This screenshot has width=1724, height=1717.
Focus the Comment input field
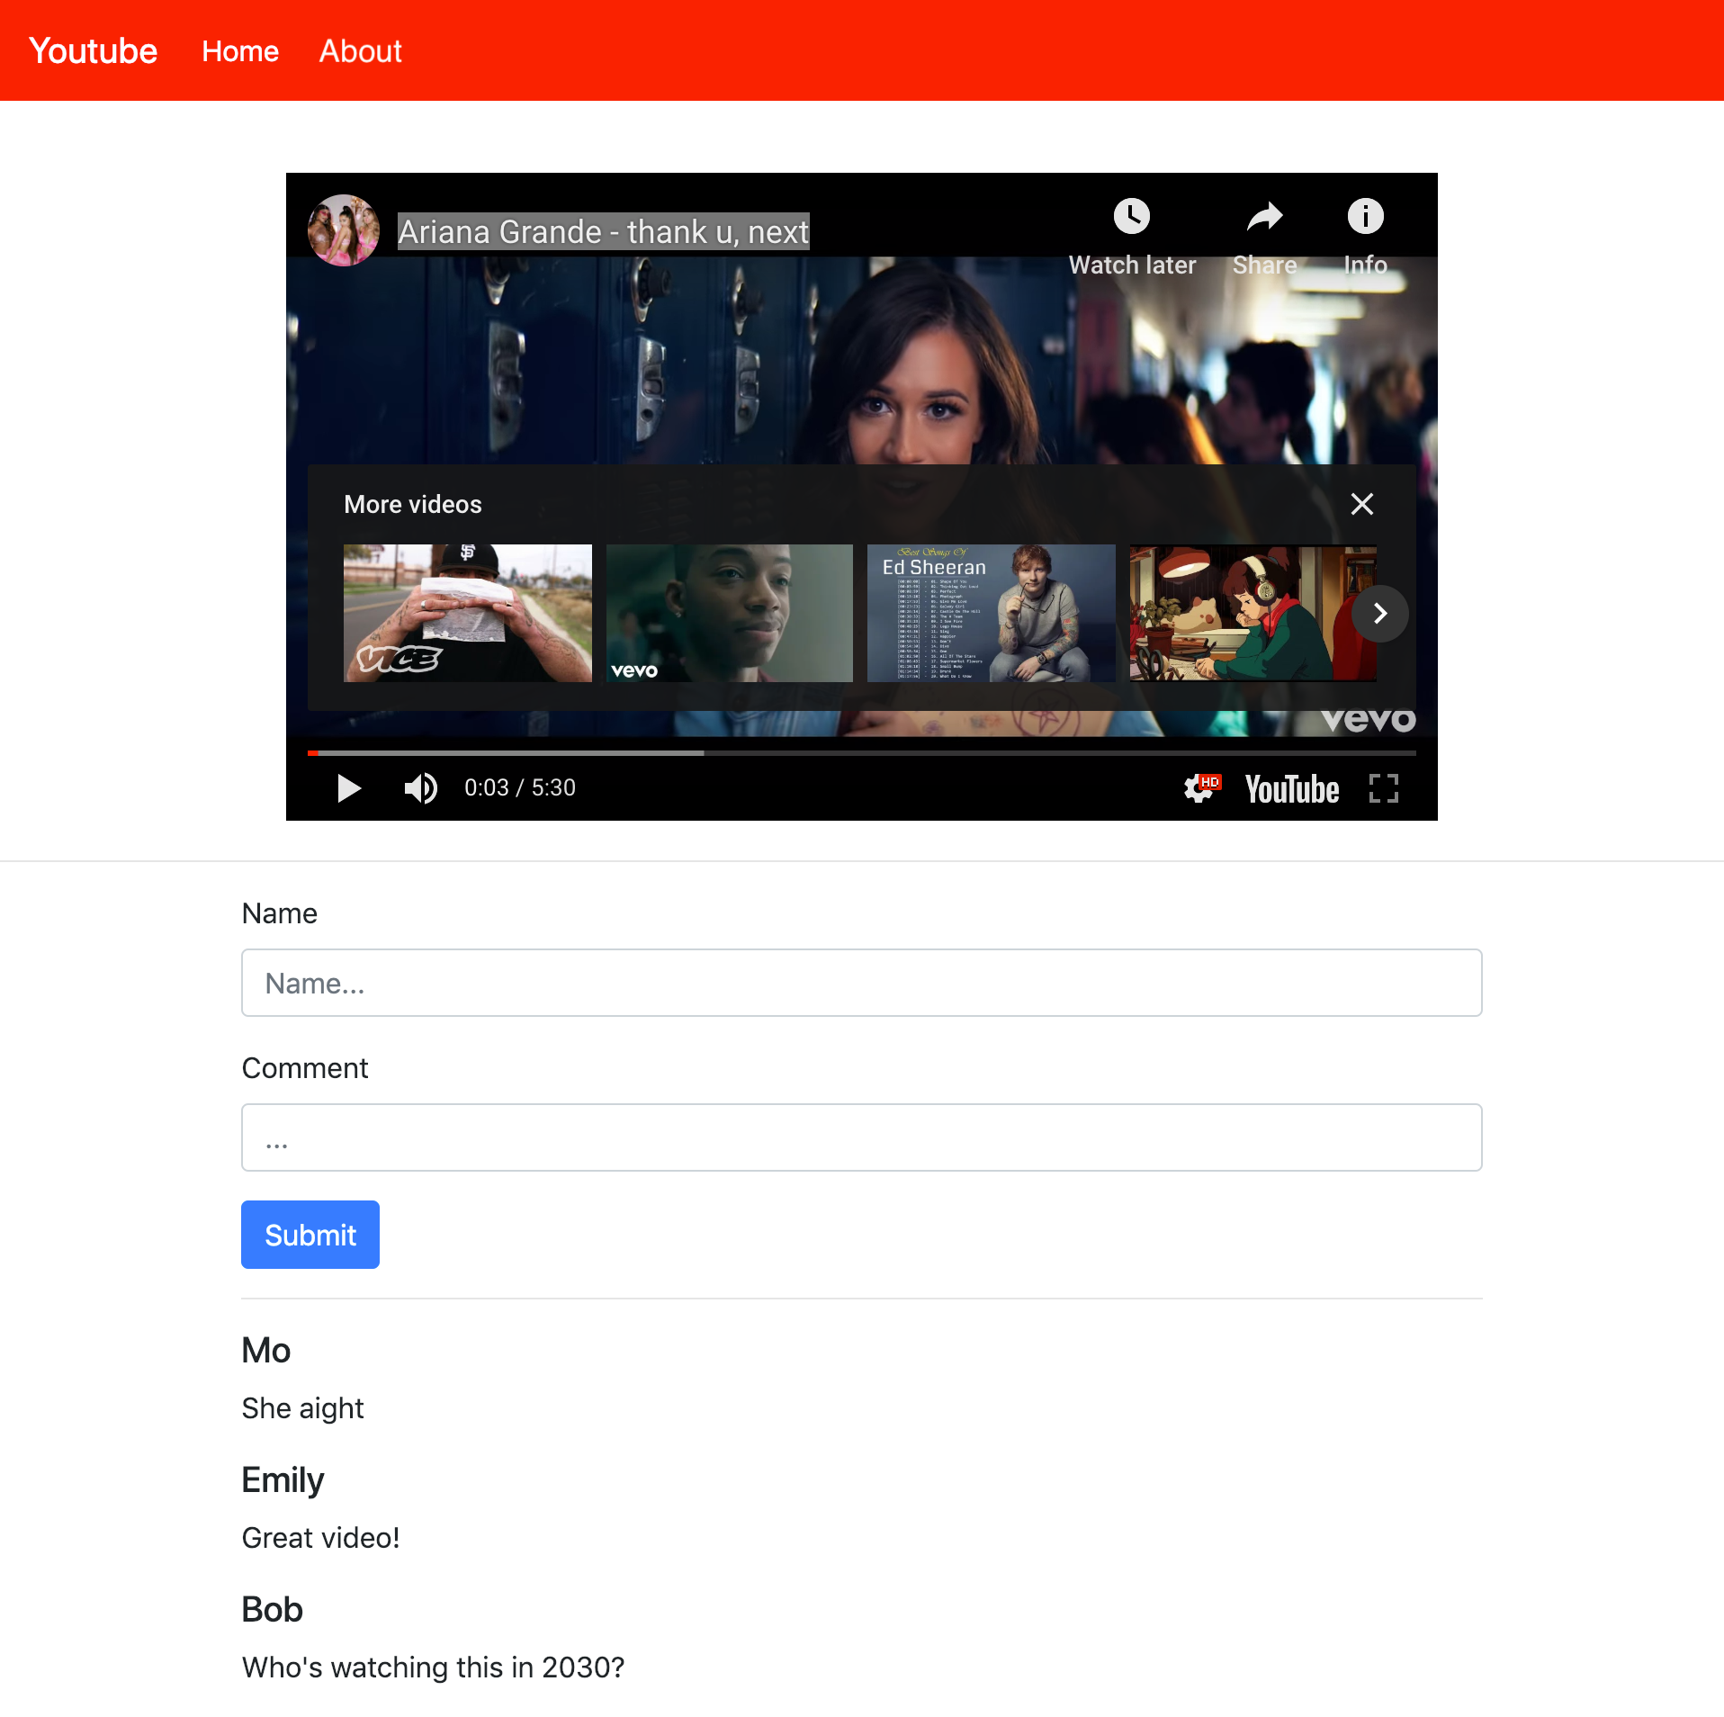pyautogui.click(x=861, y=1137)
